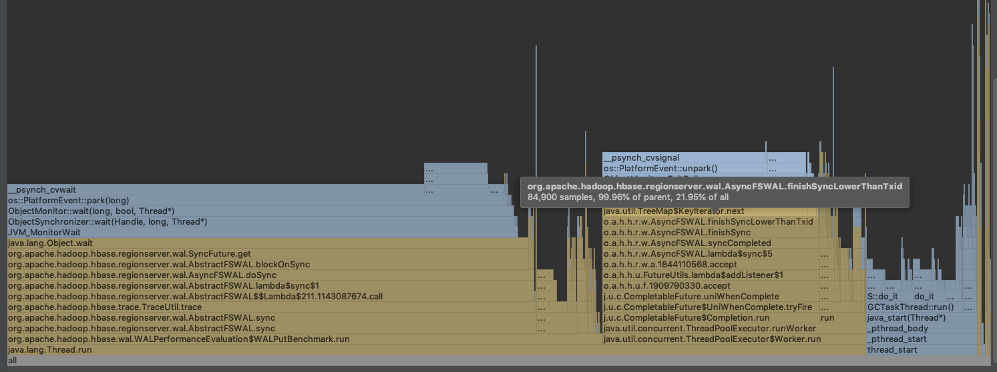This screenshot has height=372, width=997.
Task: Click ObjectSynchronizer::wait(Handle, long, Thread*) frame
Action: (262, 222)
